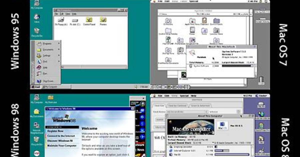Open Extensions folder in System Folder
This screenshot has width=300, height=157.
coord(168,22)
